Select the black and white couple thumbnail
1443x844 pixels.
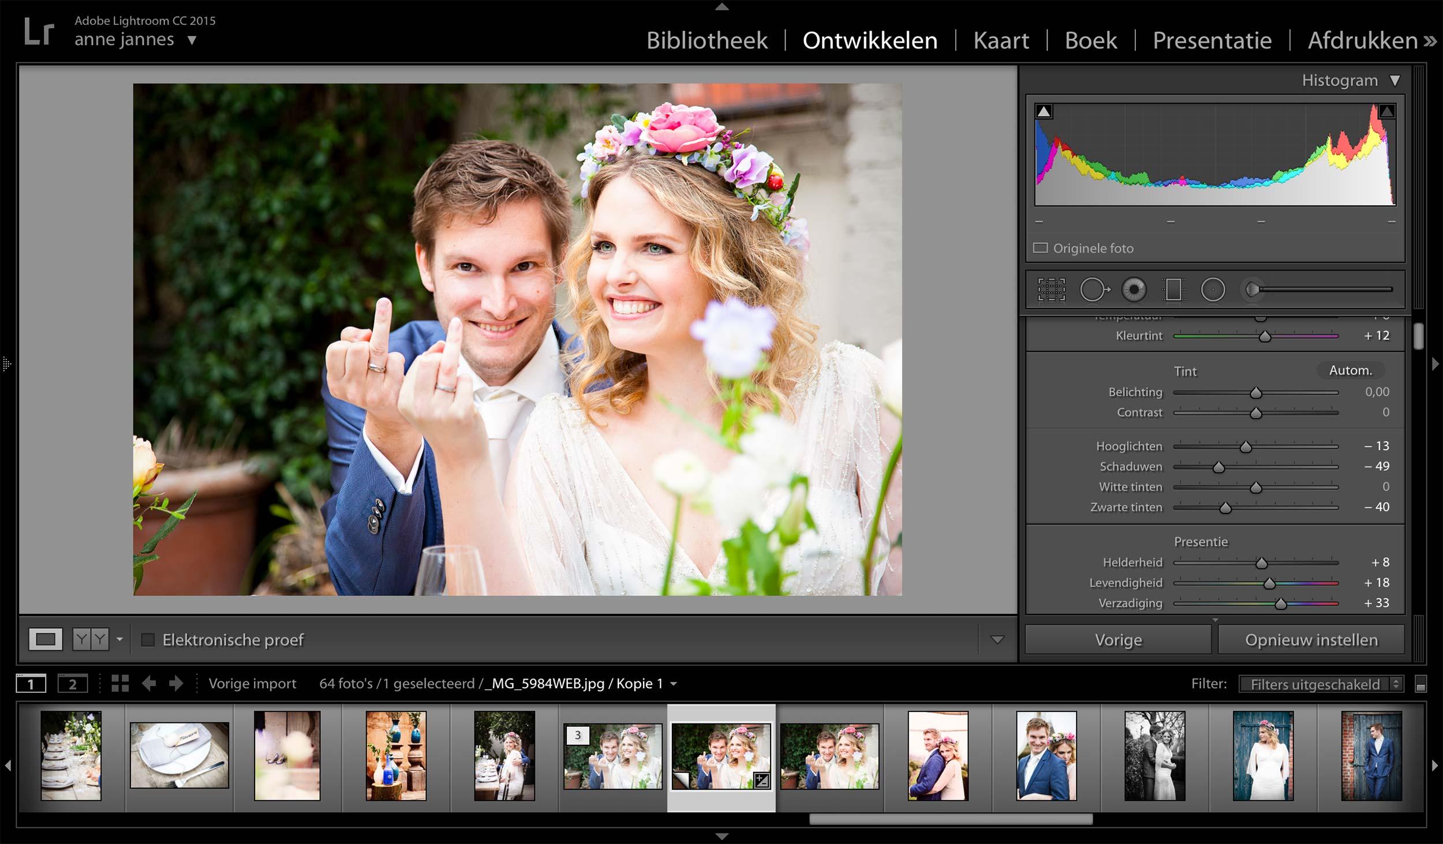[1154, 756]
